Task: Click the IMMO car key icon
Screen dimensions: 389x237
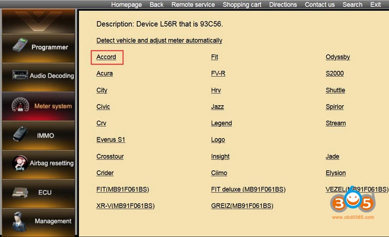Action: (21, 134)
